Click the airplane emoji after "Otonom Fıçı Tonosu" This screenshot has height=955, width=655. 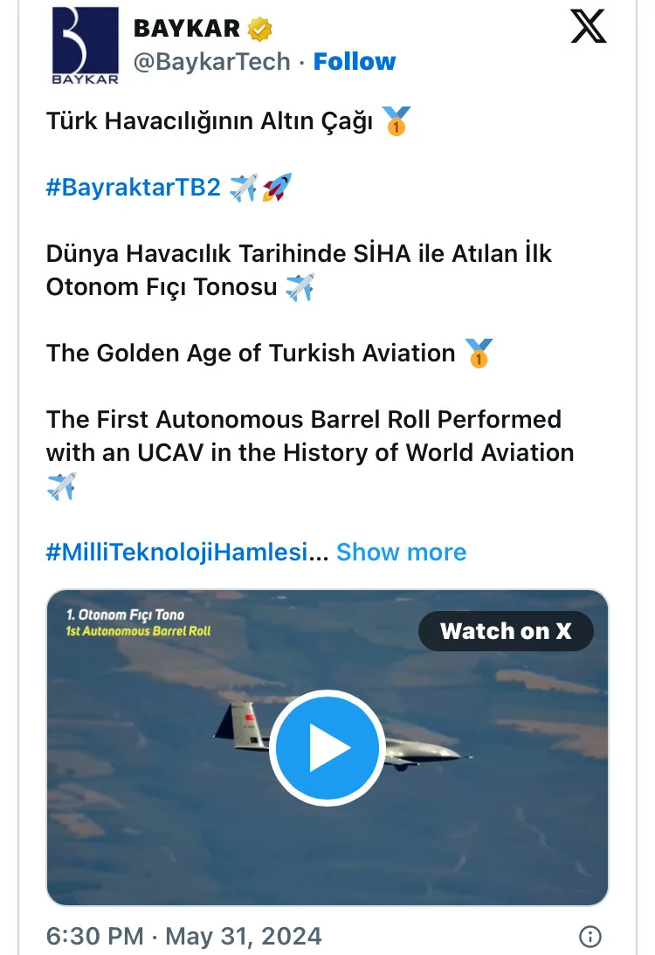(300, 287)
